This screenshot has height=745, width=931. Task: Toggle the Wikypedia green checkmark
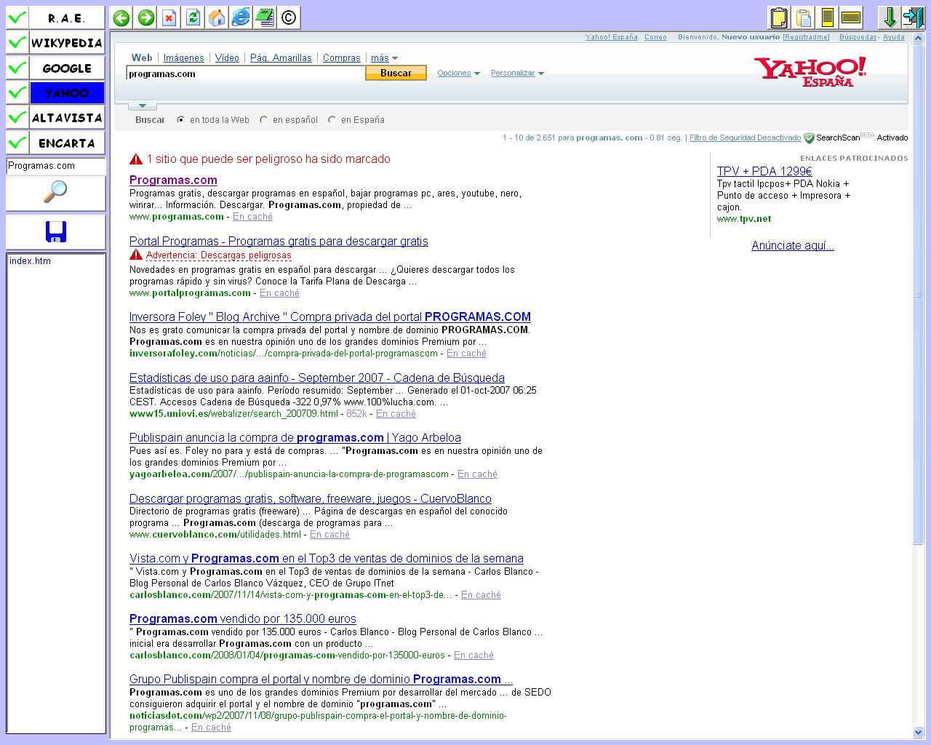pyautogui.click(x=17, y=43)
